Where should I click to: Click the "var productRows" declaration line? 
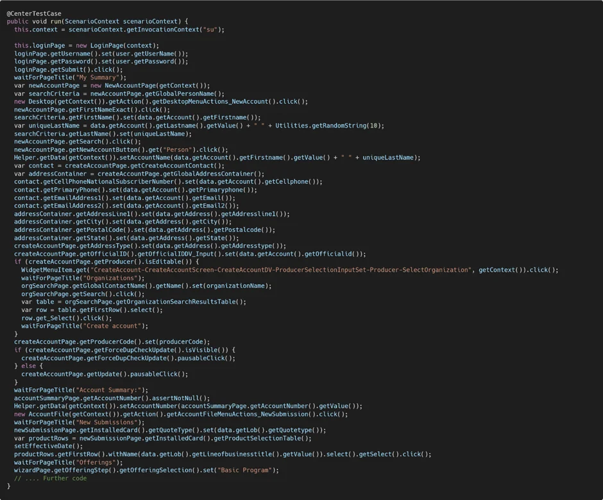click(163, 438)
